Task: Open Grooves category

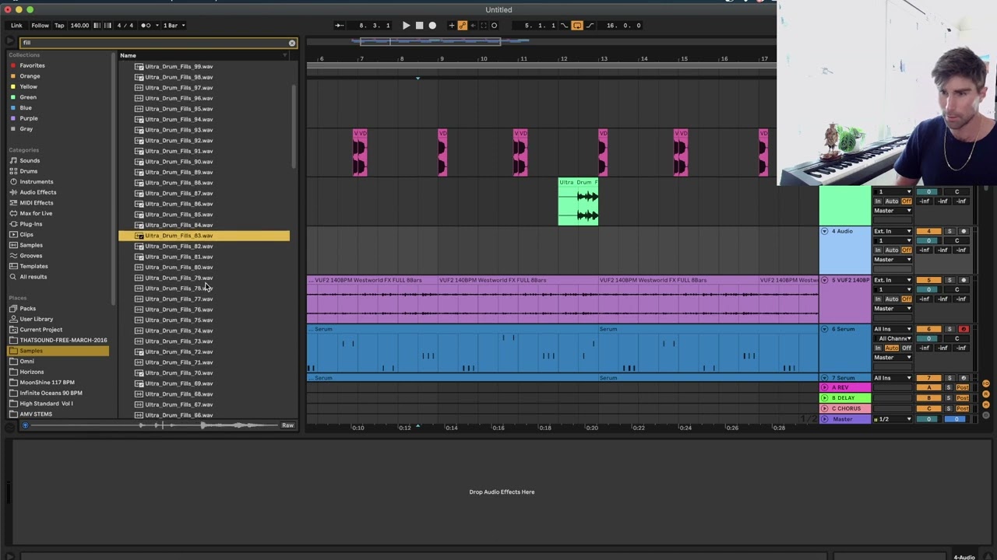Action: pos(31,255)
